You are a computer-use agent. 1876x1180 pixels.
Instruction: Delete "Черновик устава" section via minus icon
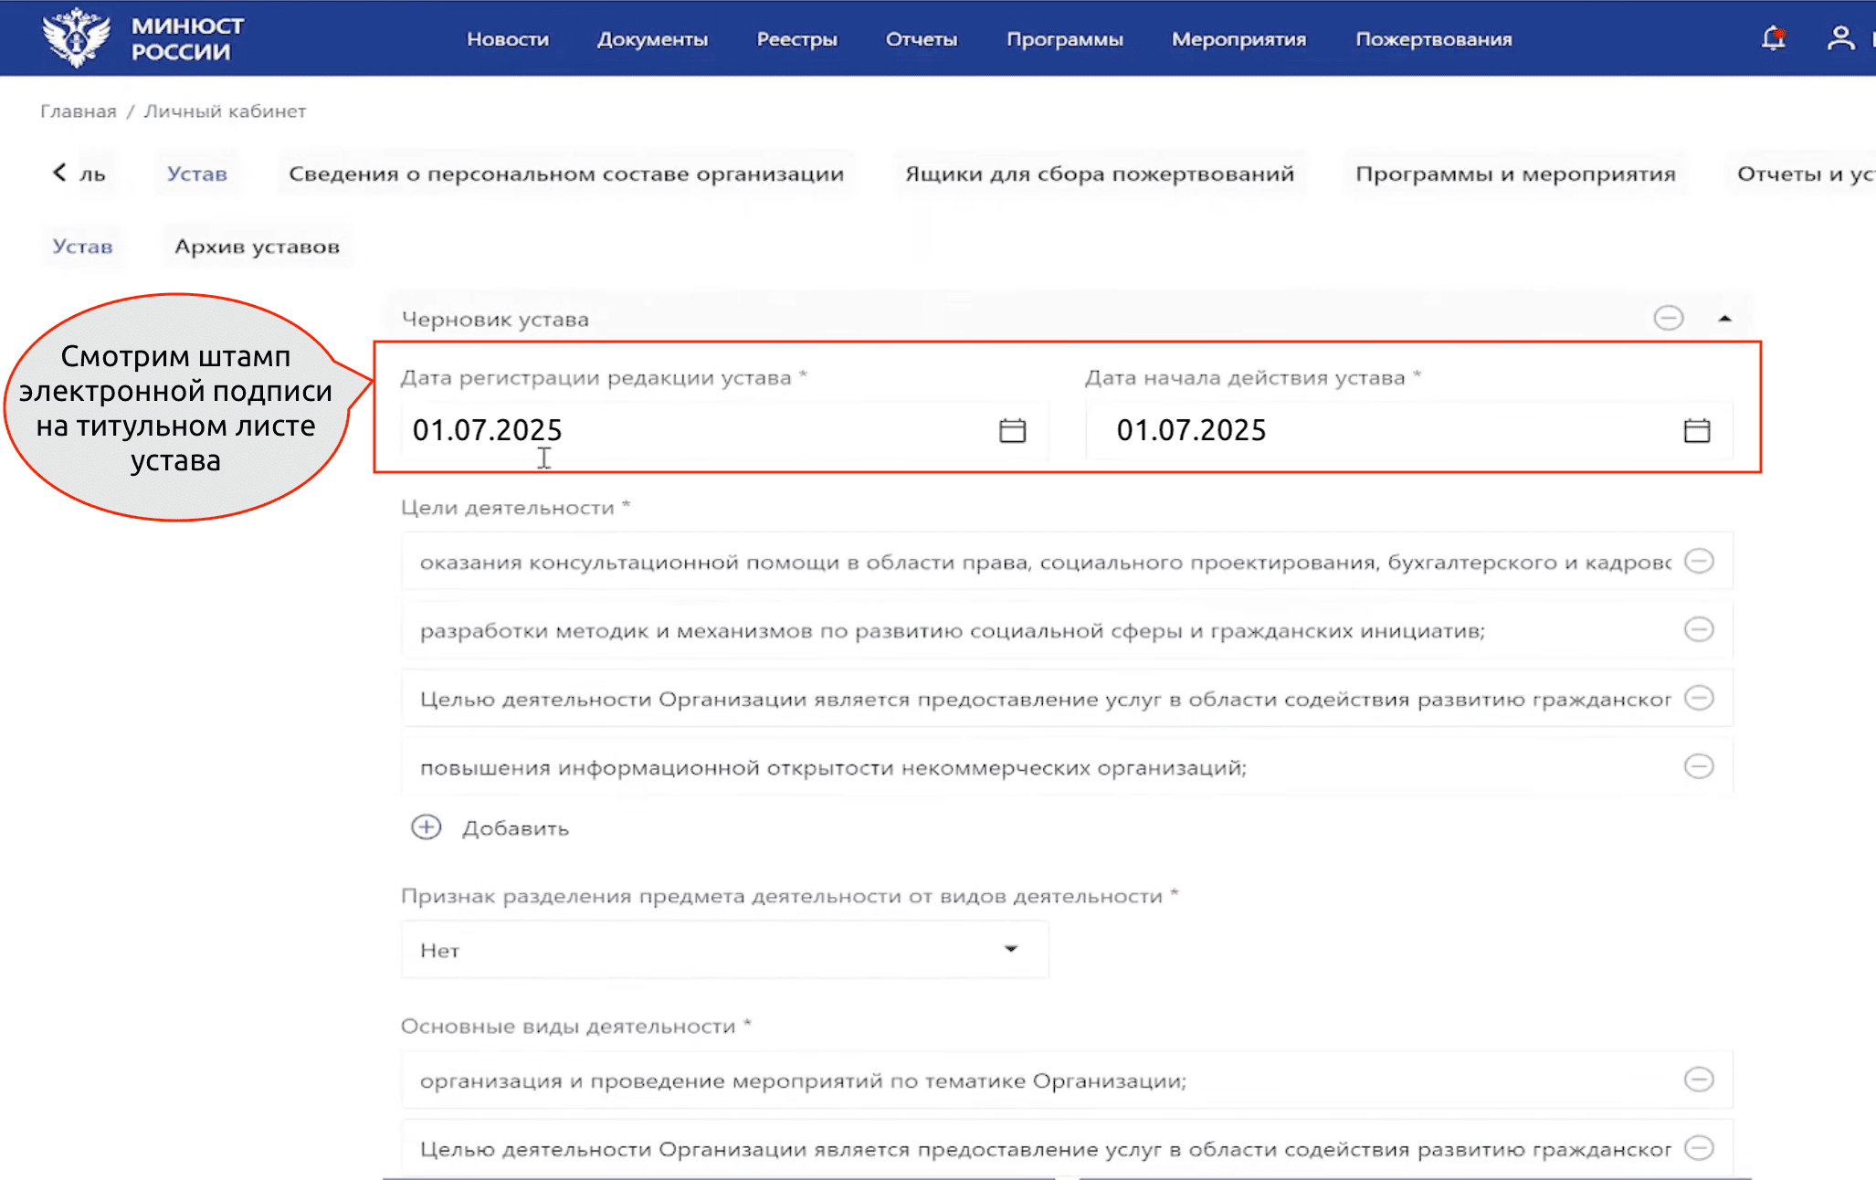click(x=1670, y=318)
